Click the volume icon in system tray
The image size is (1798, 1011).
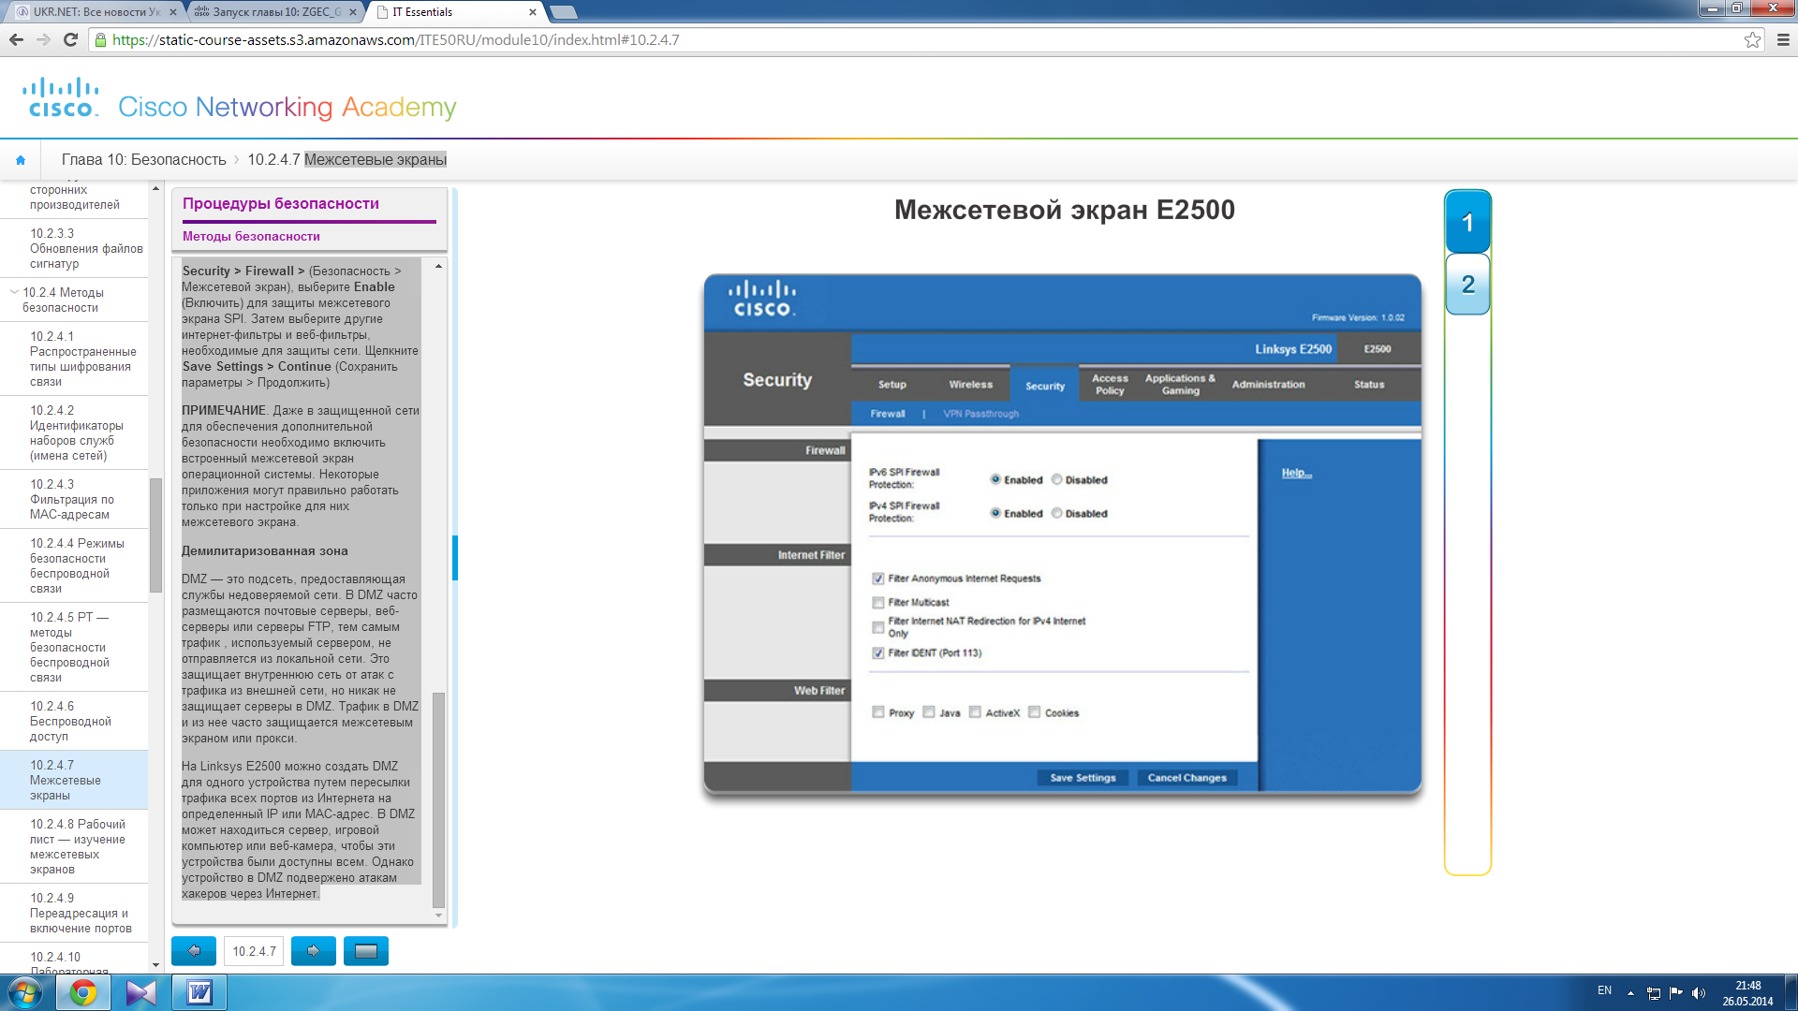point(1699,992)
